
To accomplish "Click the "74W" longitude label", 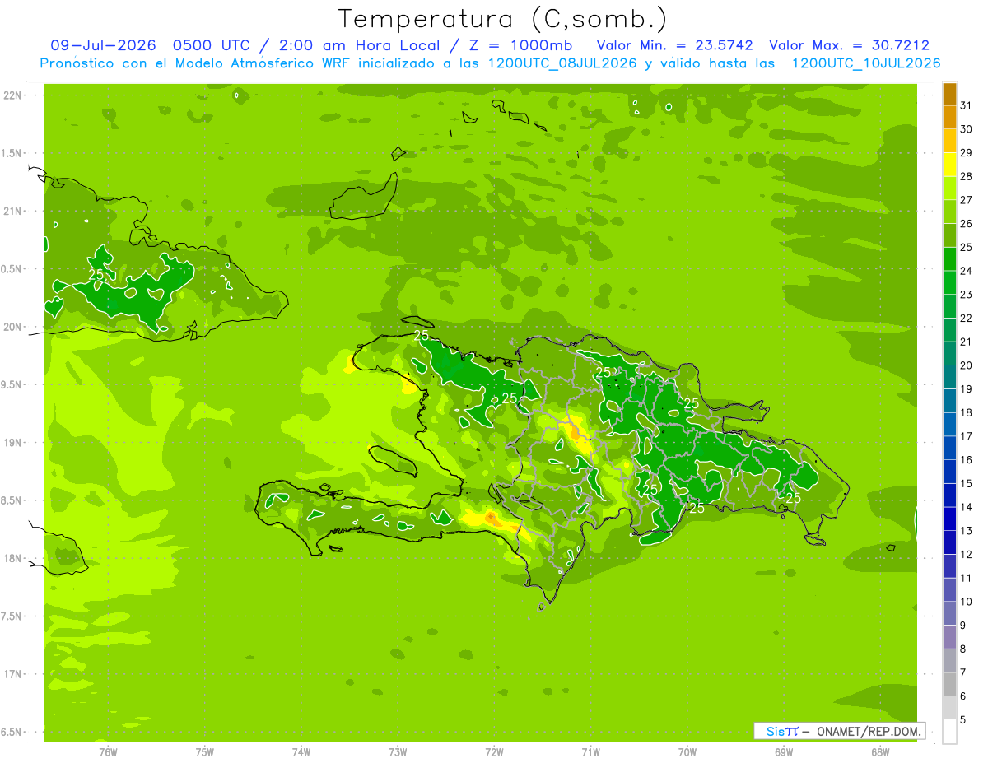I will (301, 751).
